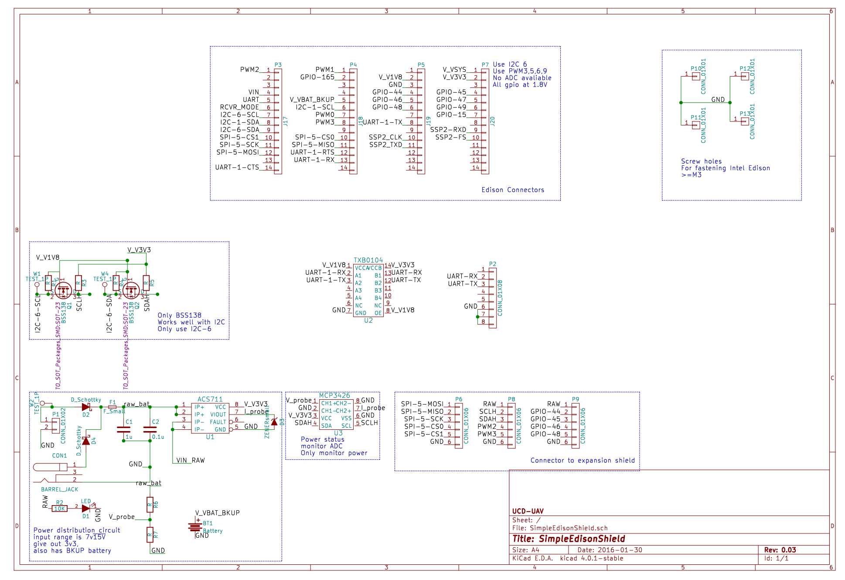Click the 'UCD-UAV' company field

528,511
